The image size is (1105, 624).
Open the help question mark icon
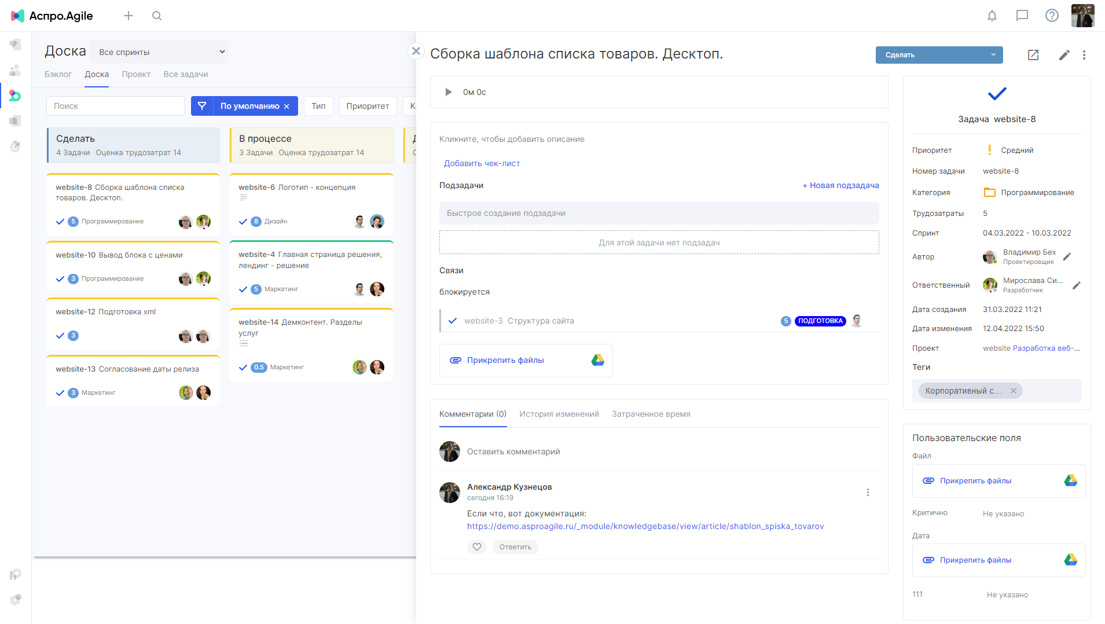pyautogui.click(x=1052, y=16)
